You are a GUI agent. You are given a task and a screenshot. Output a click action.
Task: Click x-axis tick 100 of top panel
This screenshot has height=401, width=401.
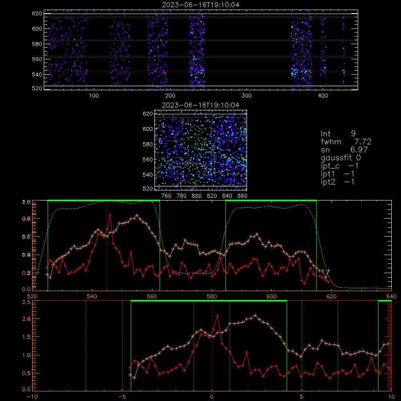pyautogui.click(x=94, y=96)
